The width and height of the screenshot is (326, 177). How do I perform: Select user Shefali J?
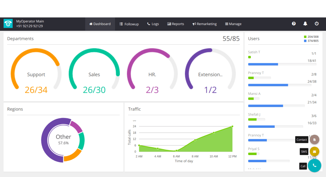coord(254,114)
